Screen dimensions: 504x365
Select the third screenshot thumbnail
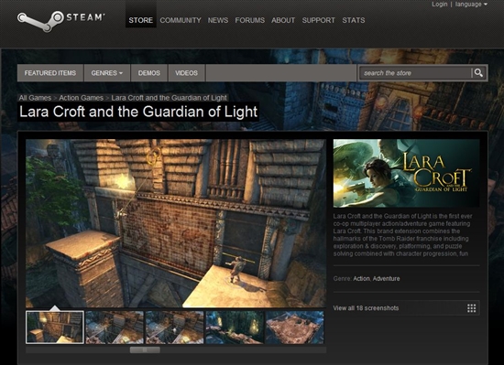pos(174,327)
